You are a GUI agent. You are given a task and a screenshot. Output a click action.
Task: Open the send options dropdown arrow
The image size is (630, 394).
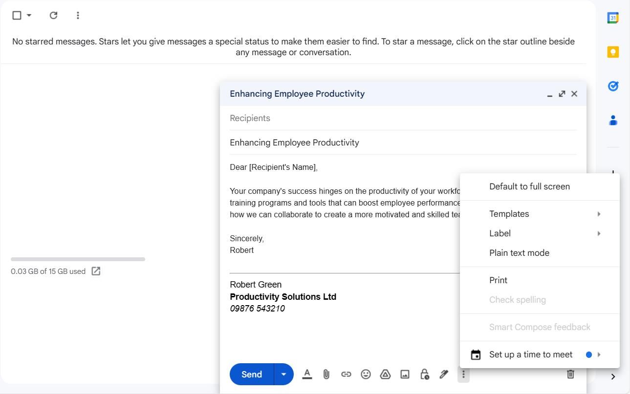coord(283,374)
